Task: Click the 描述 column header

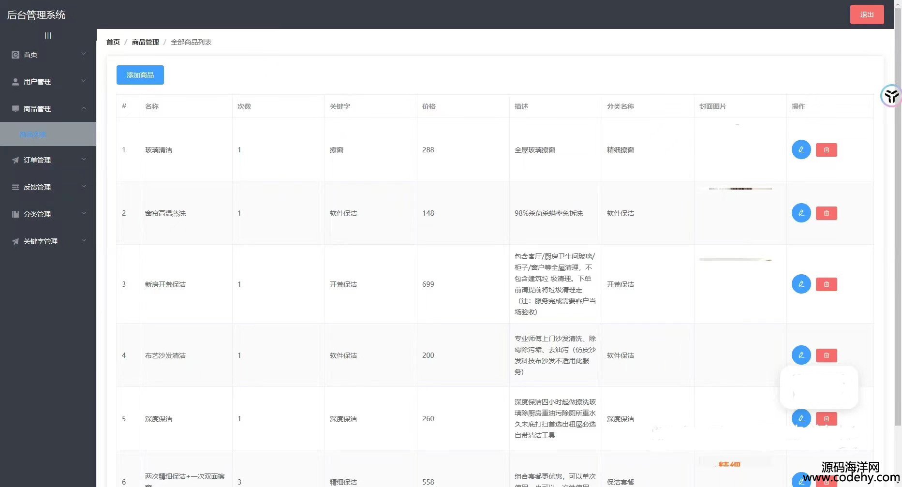Action: (x=521, y=106)
